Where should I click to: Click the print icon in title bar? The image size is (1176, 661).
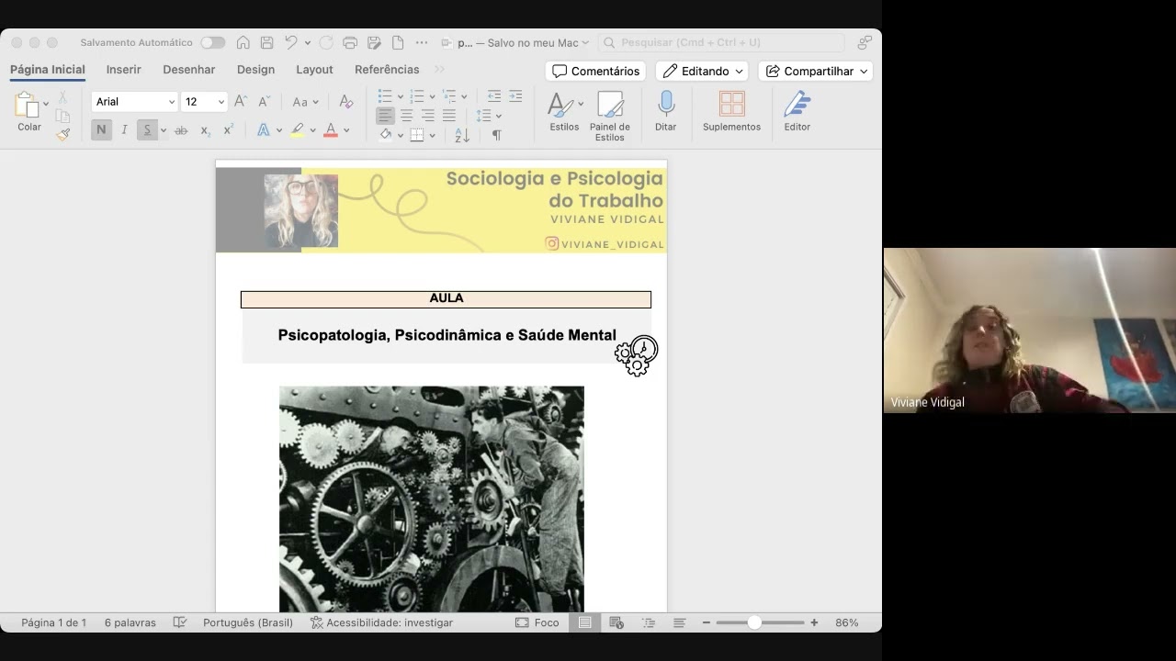coord(349,42)
